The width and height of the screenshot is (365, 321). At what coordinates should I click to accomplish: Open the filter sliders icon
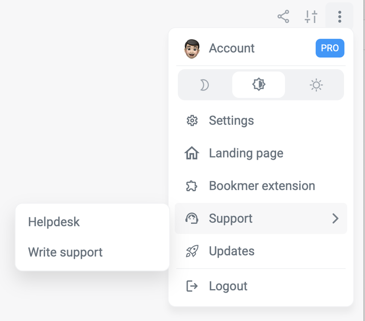311,17
